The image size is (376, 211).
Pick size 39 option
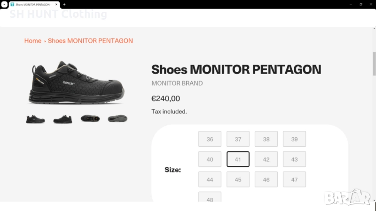pyautogui.click(x=294, y=139)
